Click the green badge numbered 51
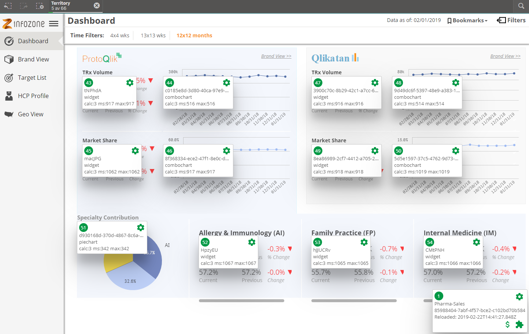This screenshot has width=529, height=334. [84, 228]
